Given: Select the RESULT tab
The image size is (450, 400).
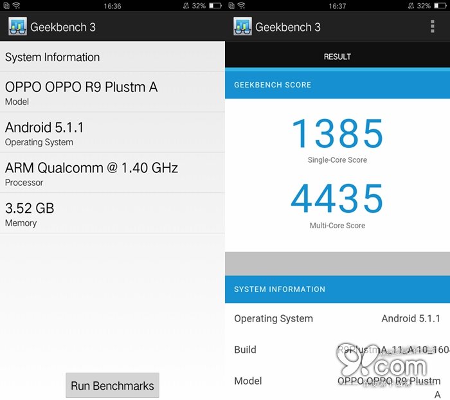Looking at the screenshot, I should [x=337, y=57].
